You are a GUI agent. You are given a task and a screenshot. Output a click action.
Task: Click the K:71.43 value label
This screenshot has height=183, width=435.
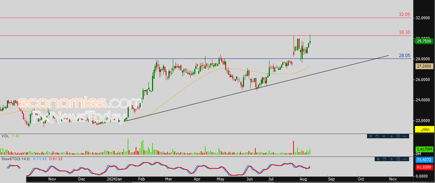(40, 159)
